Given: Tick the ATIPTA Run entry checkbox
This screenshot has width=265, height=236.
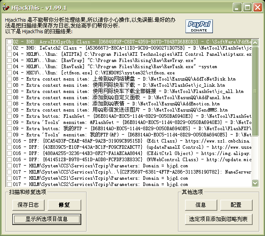Looking at the screenshot, I should point(9,54).
